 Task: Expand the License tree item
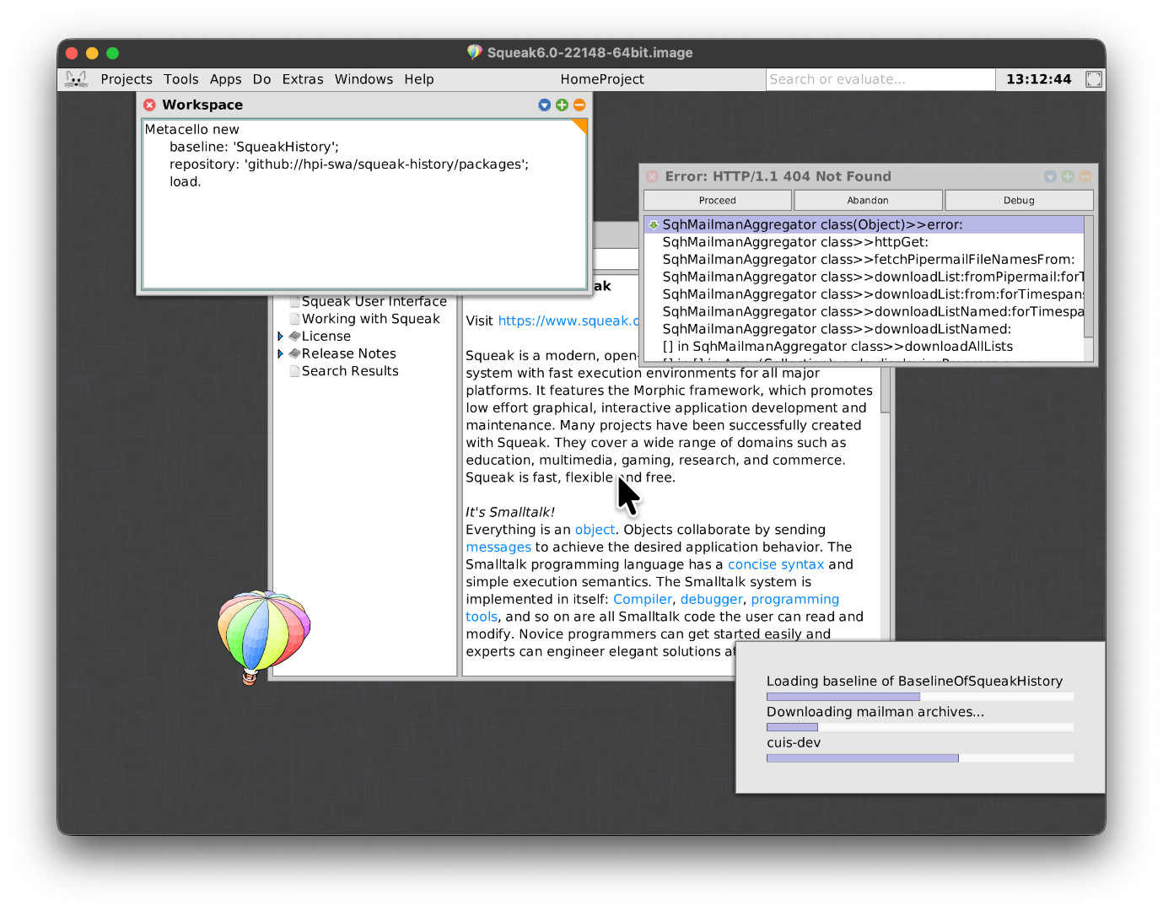tap(280, 337)
